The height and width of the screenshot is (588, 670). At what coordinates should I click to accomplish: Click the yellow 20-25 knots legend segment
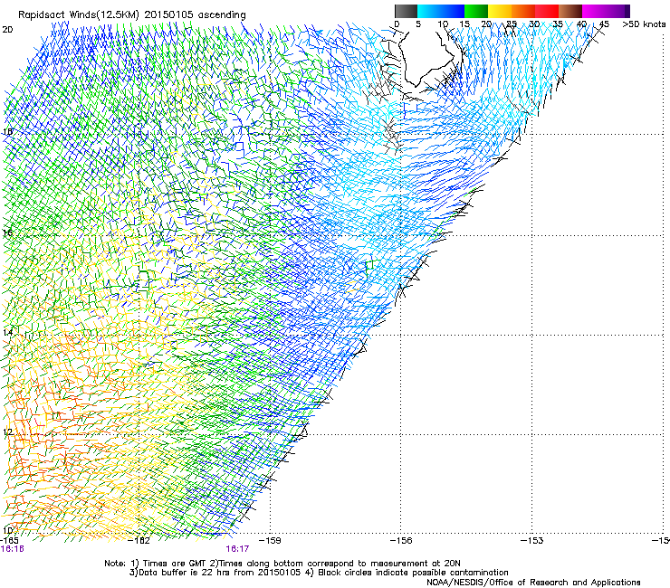point(500,11)
